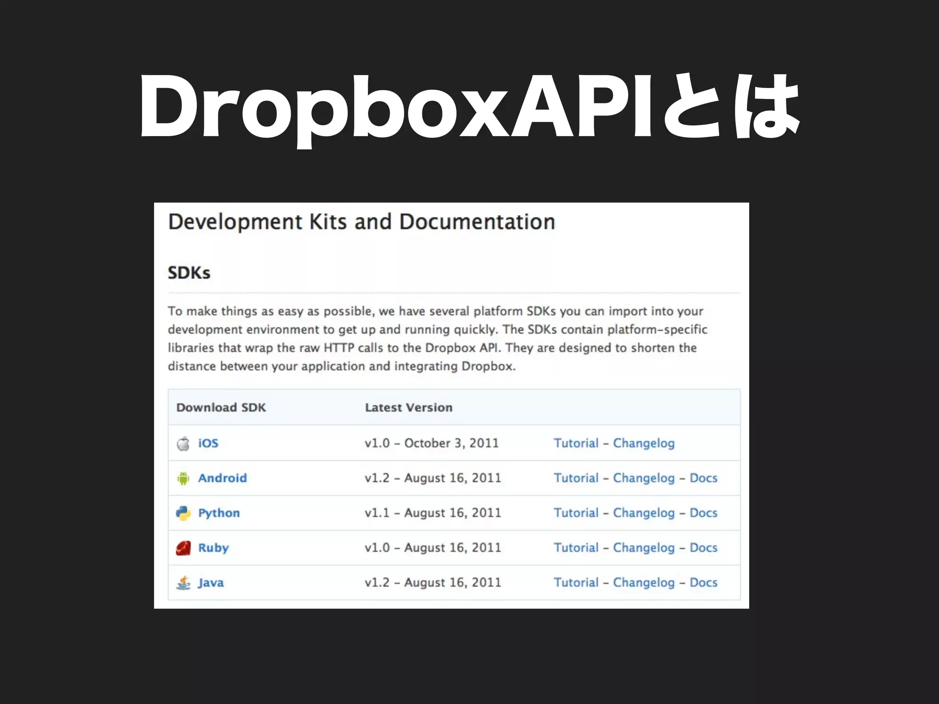Open Docs link in Android row
Screen dimensions: 939x704
pyautogui.click(x=703, y=478)
